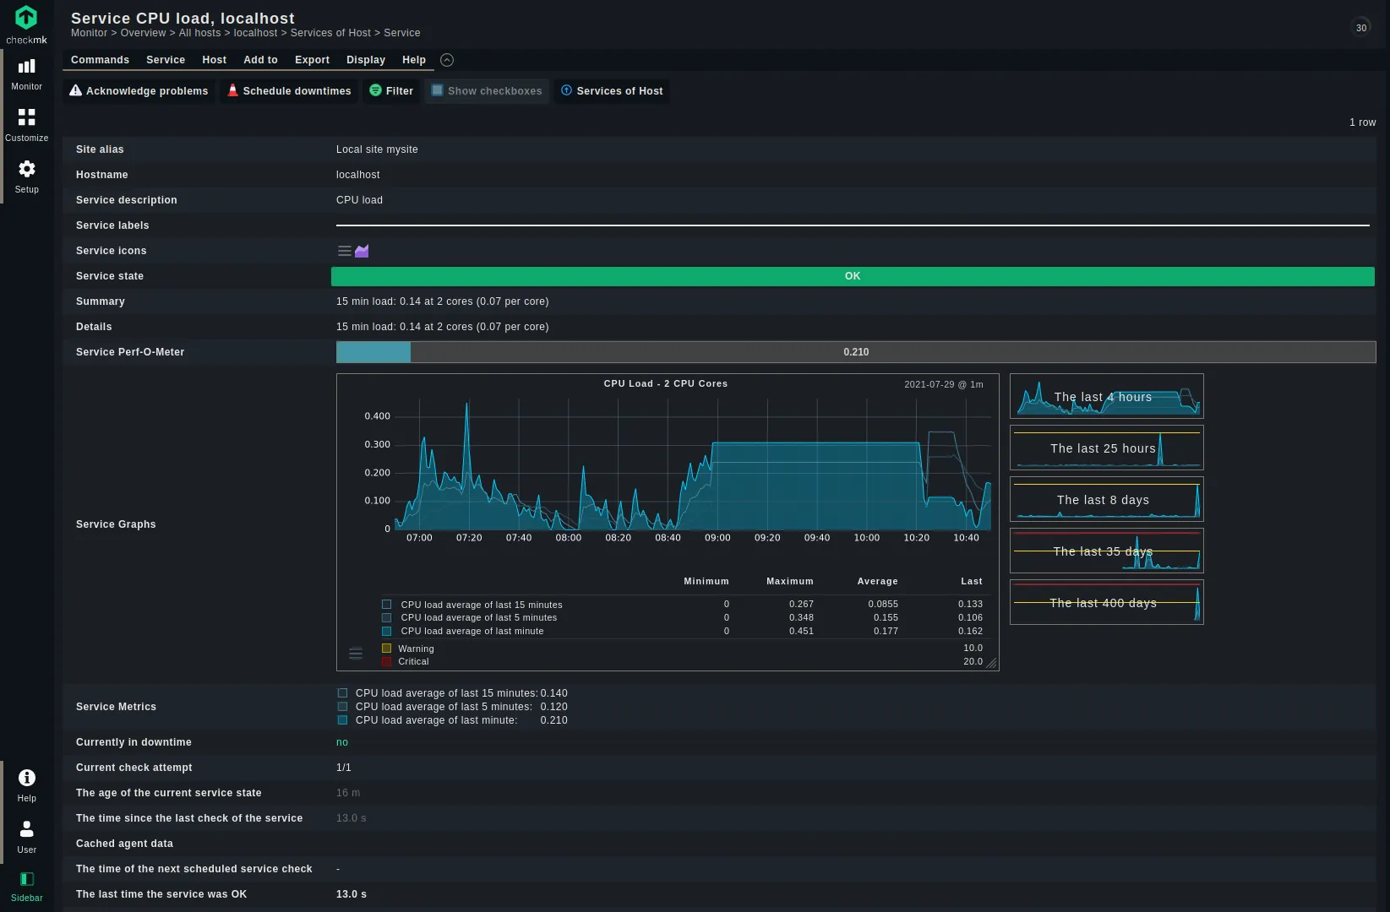This screenshot has width=1390, height=912.
Task: Click the Service Perf-O-Meter bar
Action: pos(855,352)
